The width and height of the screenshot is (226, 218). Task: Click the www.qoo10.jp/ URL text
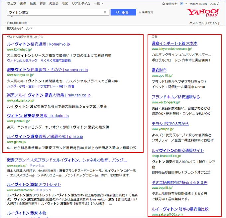[x=162, y=76]
